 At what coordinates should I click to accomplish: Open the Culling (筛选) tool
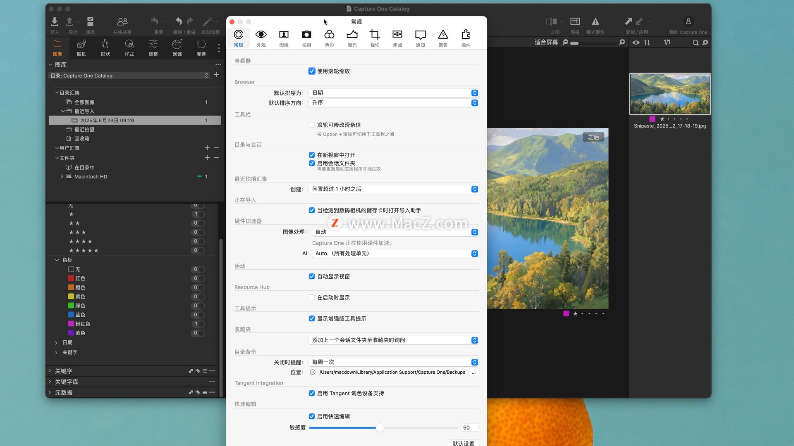(90, 21)
